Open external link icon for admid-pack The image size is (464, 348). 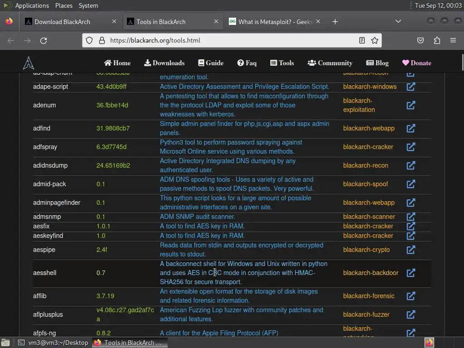click(x=411, y=184)
